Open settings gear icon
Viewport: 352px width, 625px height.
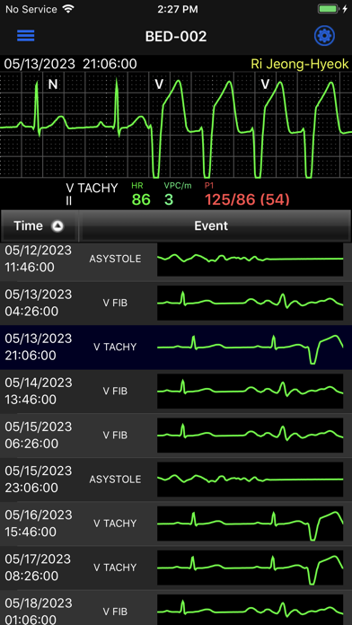(x=324, y=36)
